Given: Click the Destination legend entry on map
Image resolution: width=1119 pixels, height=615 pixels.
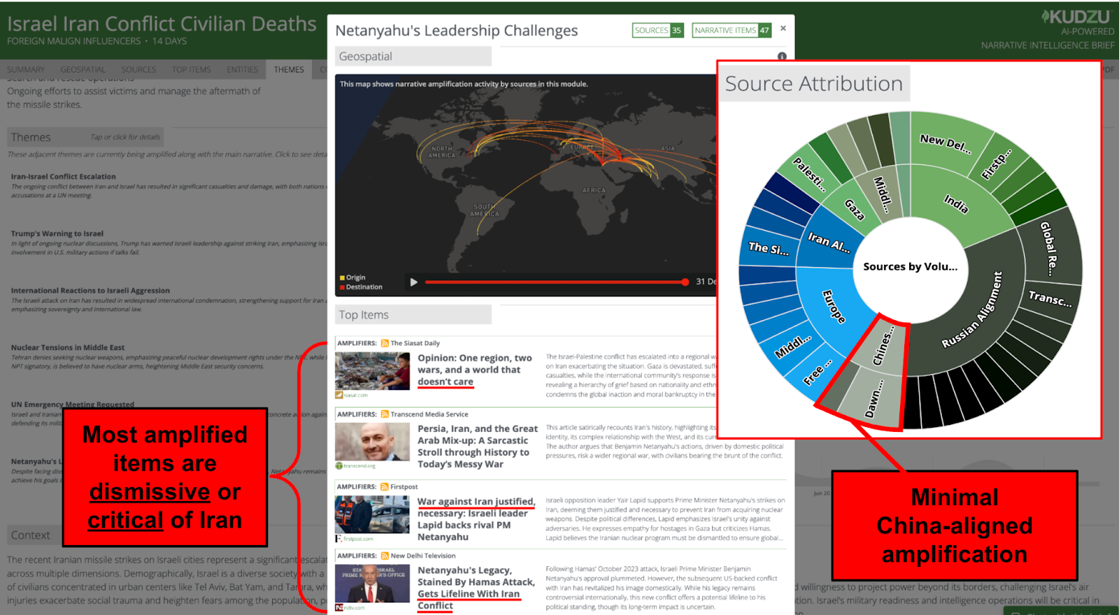Looking at the screenshot, I should (x=361, y=287).
